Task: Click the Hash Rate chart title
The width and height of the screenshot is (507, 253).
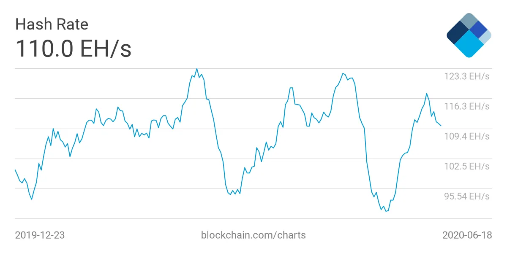Action: click(52, 24)
